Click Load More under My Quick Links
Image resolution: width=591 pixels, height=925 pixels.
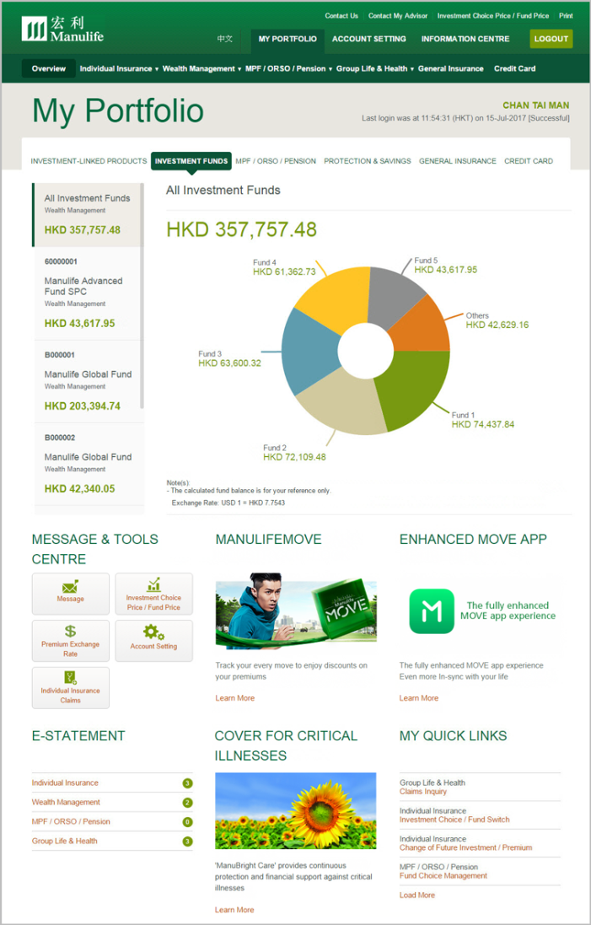click(x=417, y=895)
